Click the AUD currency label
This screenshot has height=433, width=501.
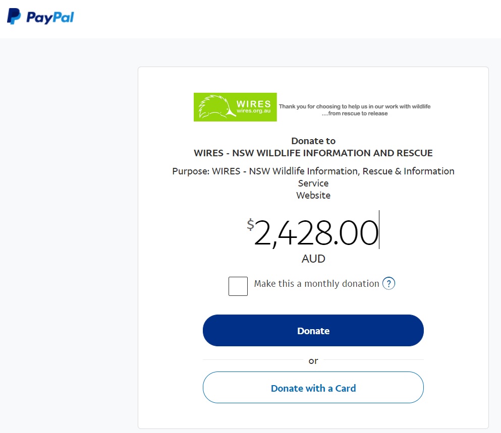click(313, 259)
